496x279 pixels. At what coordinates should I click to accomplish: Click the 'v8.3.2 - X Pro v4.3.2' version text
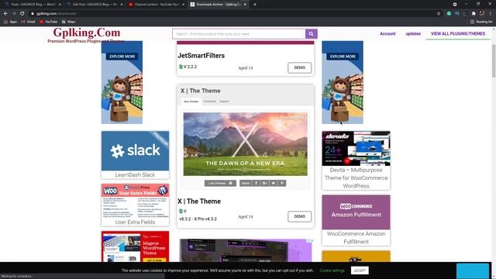[198, 219]
